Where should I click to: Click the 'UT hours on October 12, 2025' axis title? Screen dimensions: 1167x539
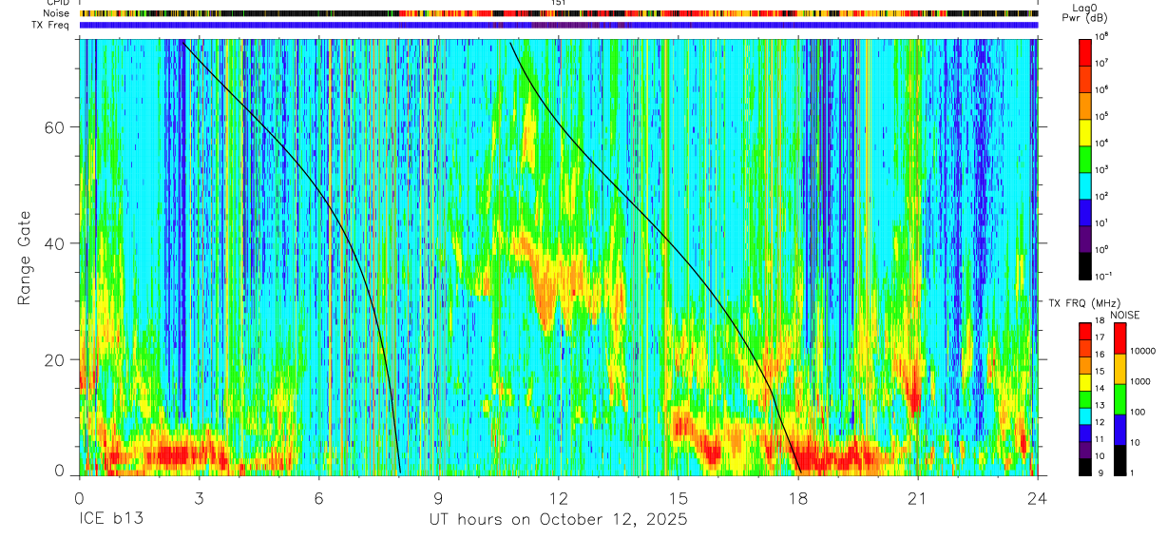559,520
